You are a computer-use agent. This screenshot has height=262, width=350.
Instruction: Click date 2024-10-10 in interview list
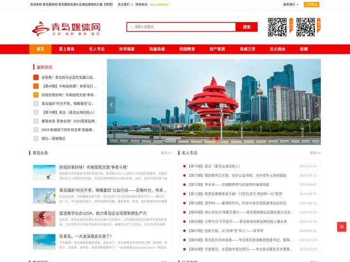[308, 166]
